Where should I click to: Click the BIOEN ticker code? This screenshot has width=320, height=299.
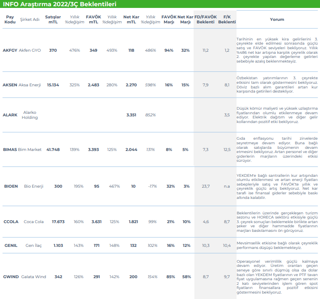[x=11, y=186]
